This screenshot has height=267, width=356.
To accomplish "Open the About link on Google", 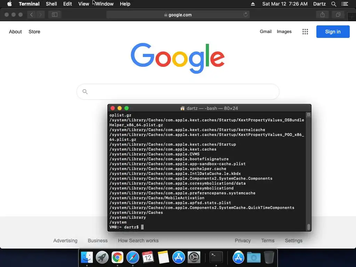I will 15,32.
